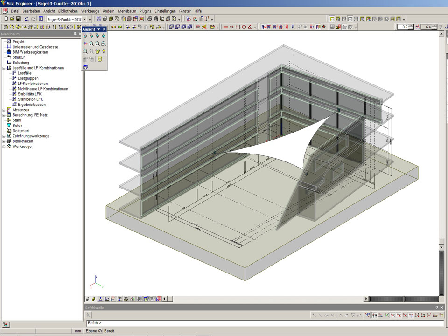Click the vertical scrollbar of the viewport
The width and height of the screenshot is (448, 336).
point(441,140)
